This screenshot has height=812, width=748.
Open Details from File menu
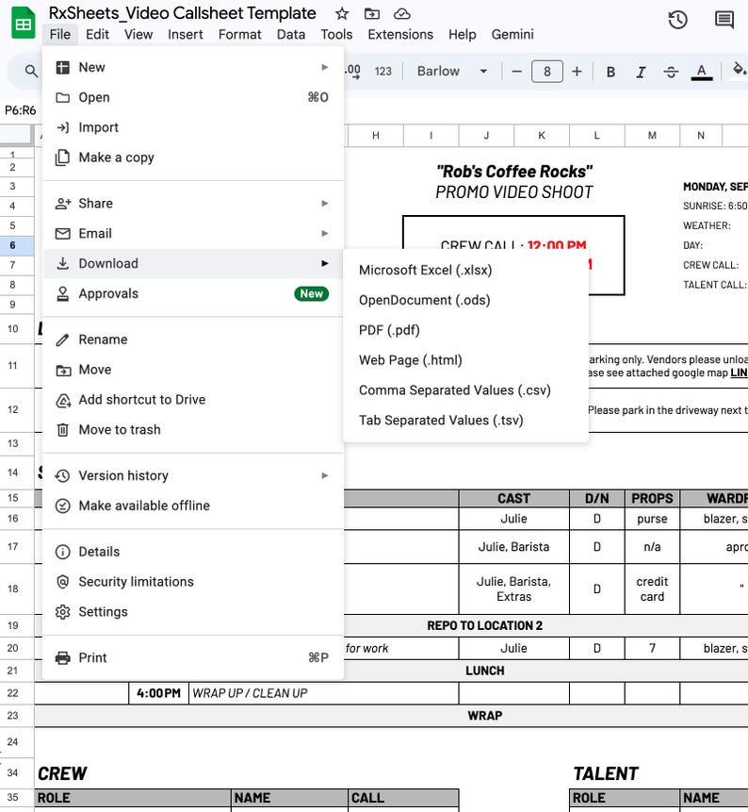193,552
